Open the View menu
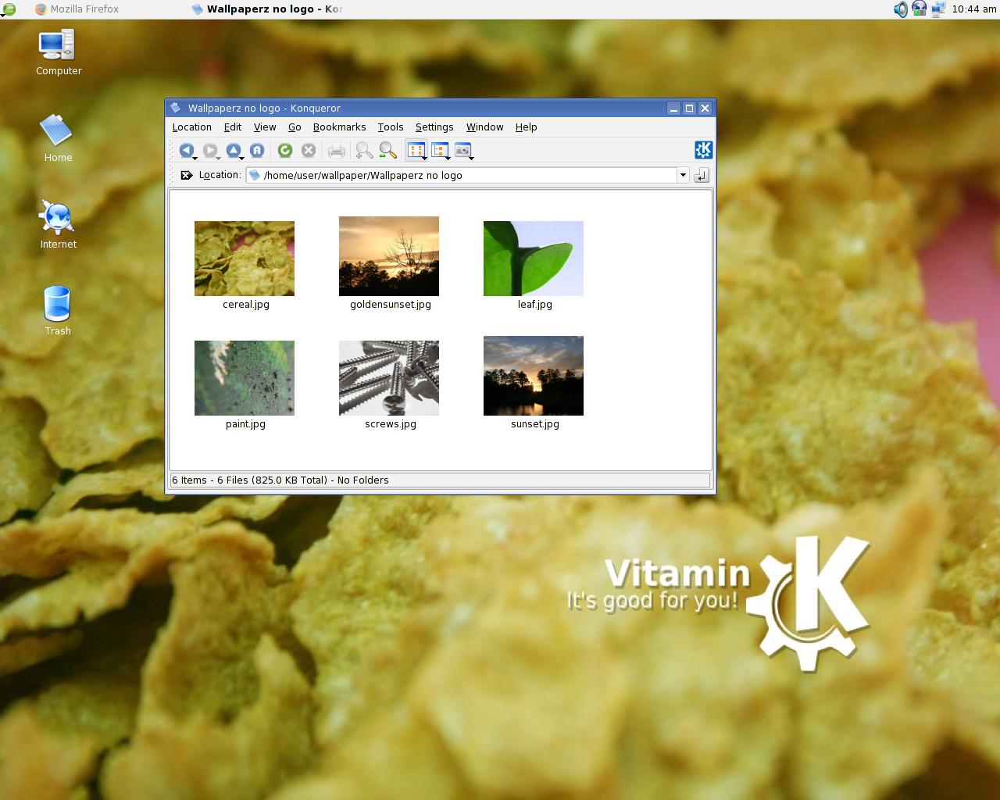The image size is (1000, 800). (x=265, y=127)
